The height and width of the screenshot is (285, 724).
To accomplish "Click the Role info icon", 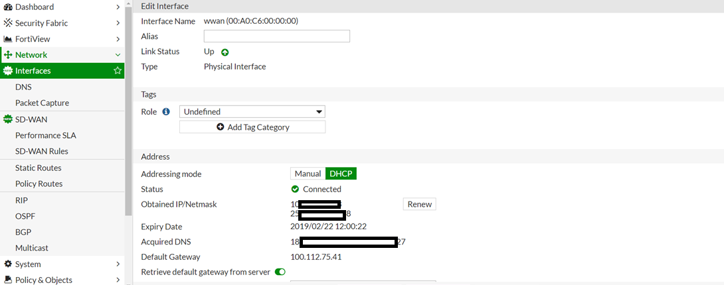I will [166, 112].
